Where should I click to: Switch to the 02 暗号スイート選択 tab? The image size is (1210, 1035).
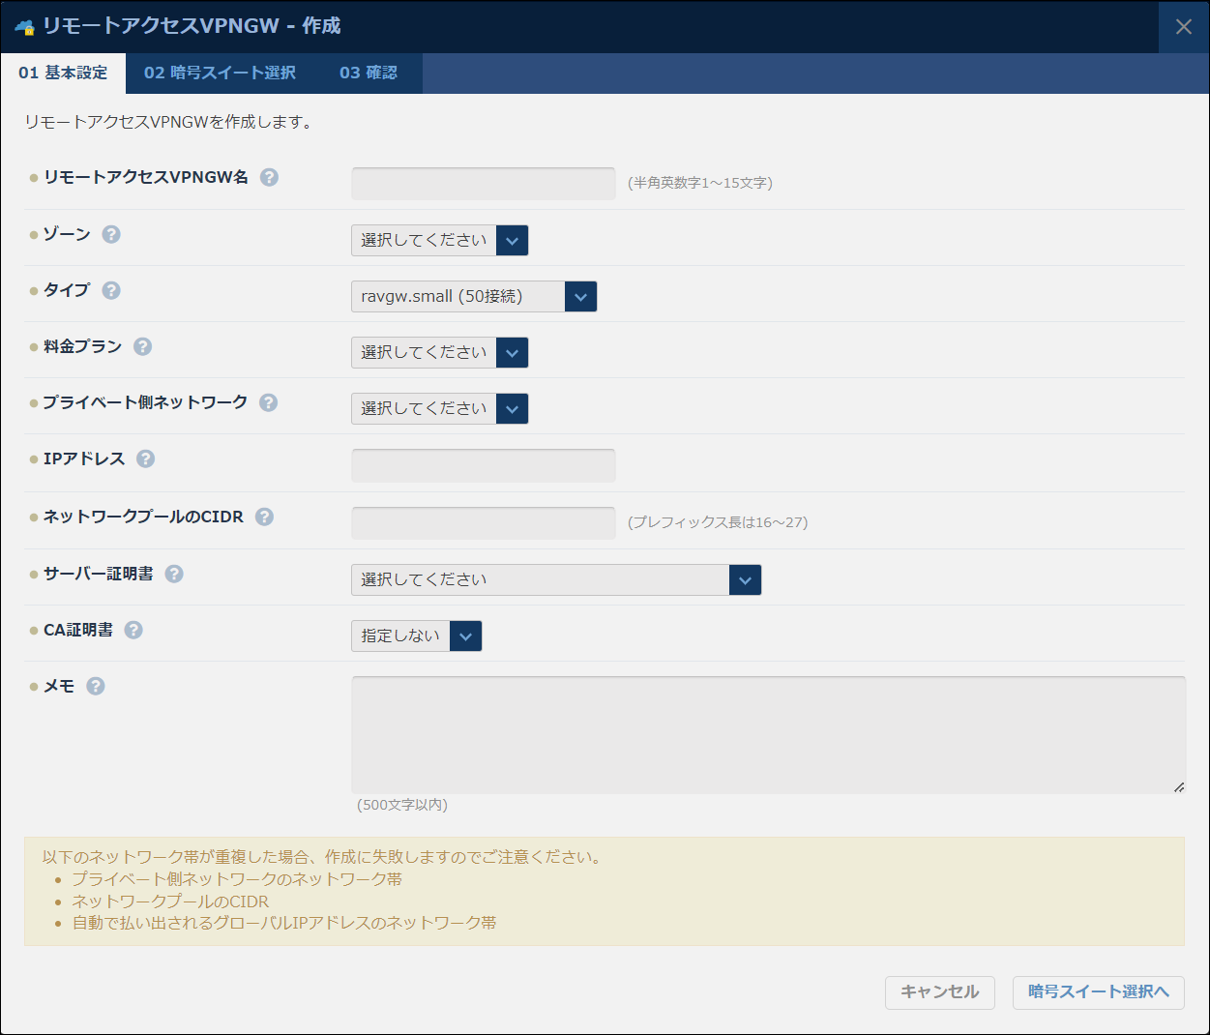(220, 74)
